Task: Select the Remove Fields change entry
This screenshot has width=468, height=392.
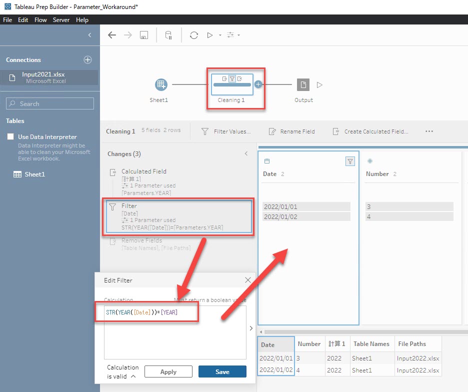Action: [x=179, y=244]
